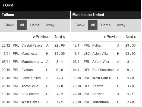142x107 pixels.
Task: Open Fulham's Crystal Palace fixture row
Action: point(35,46)
